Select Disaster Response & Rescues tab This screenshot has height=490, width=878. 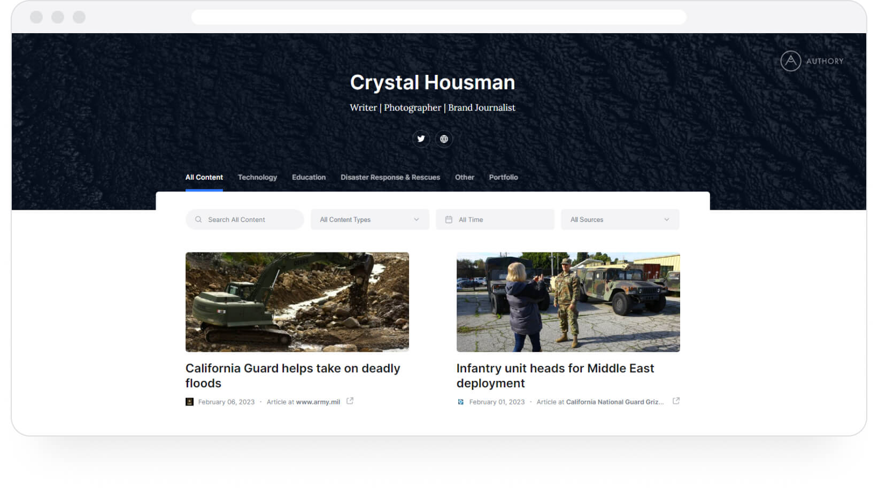coord(390,178)
